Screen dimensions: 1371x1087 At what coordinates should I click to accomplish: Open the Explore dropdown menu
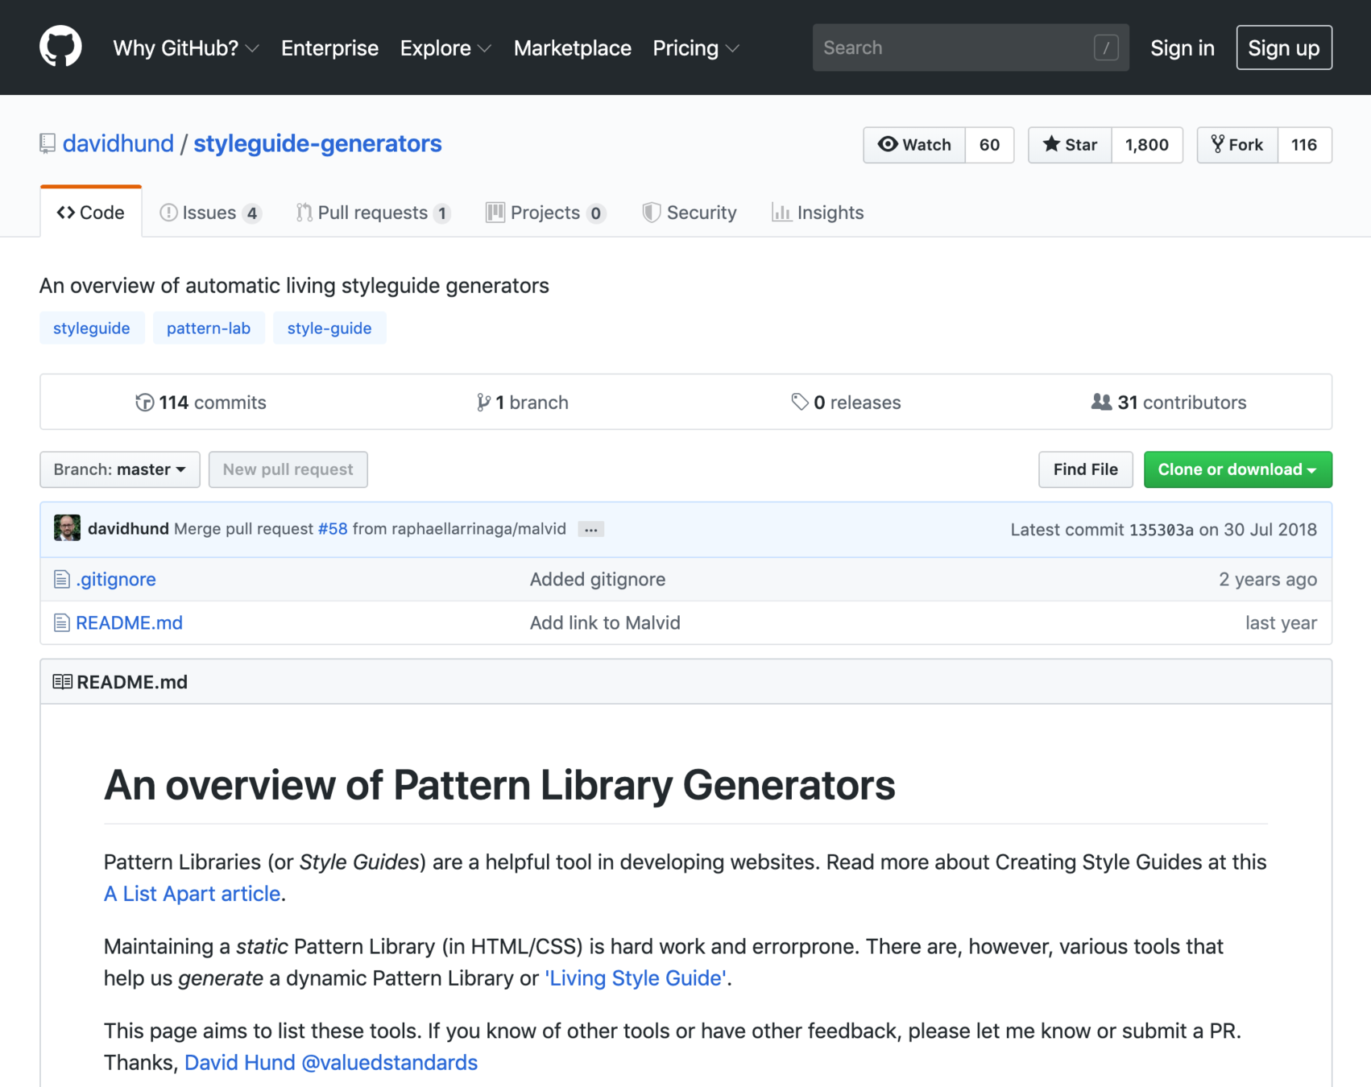click(445, 48)
